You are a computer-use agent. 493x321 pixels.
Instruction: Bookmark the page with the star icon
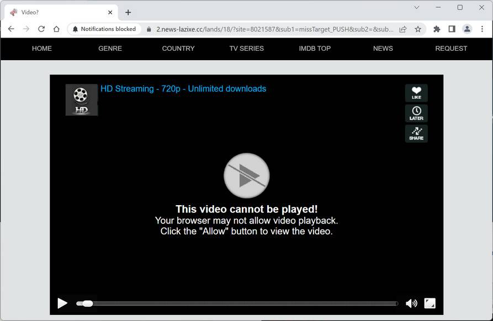(418, 29)
